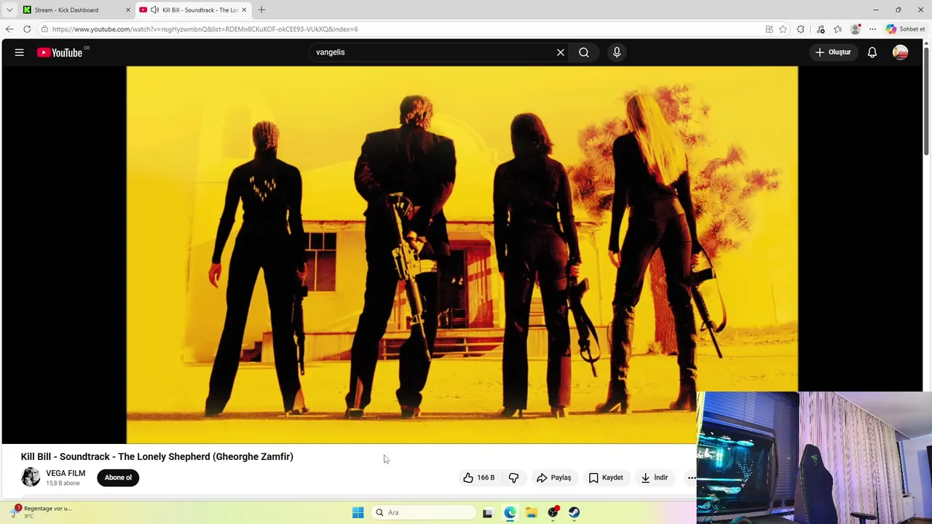Open browser extensions puzzle icon

[801, 29]
